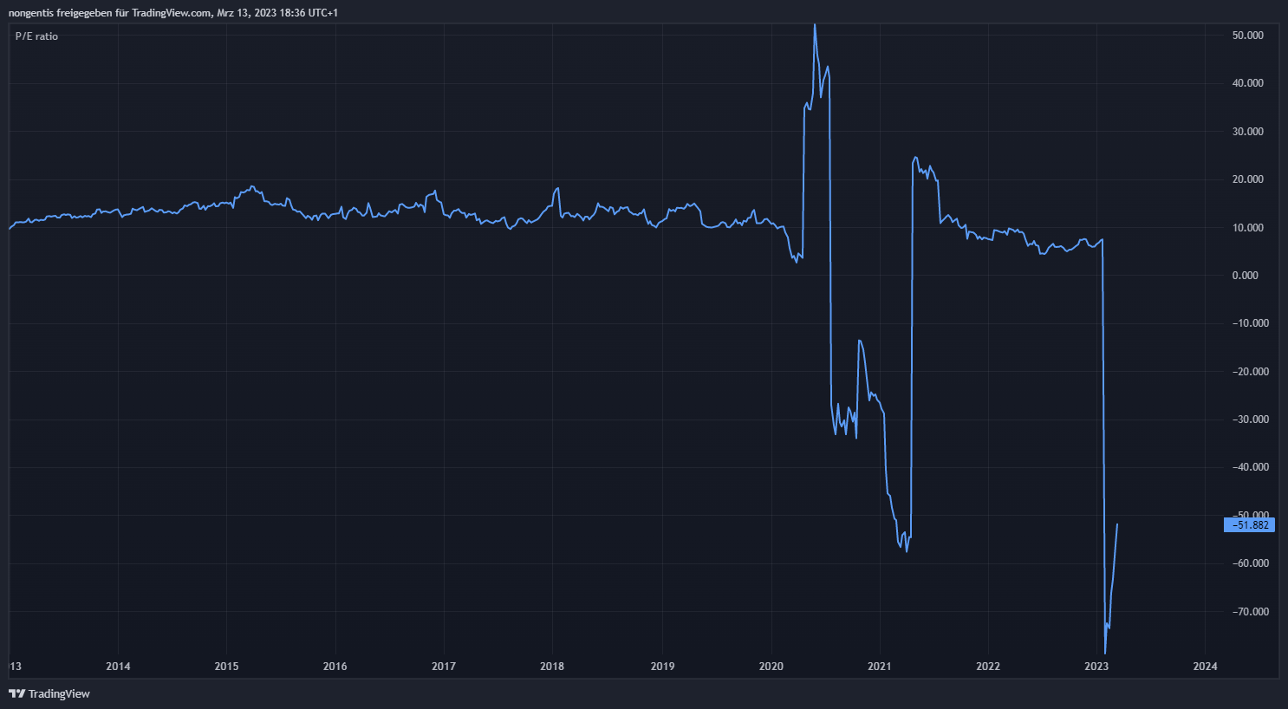Click the TradingView logo icon
Viewport: 1288px width, 709px height.
click(16, 693)
